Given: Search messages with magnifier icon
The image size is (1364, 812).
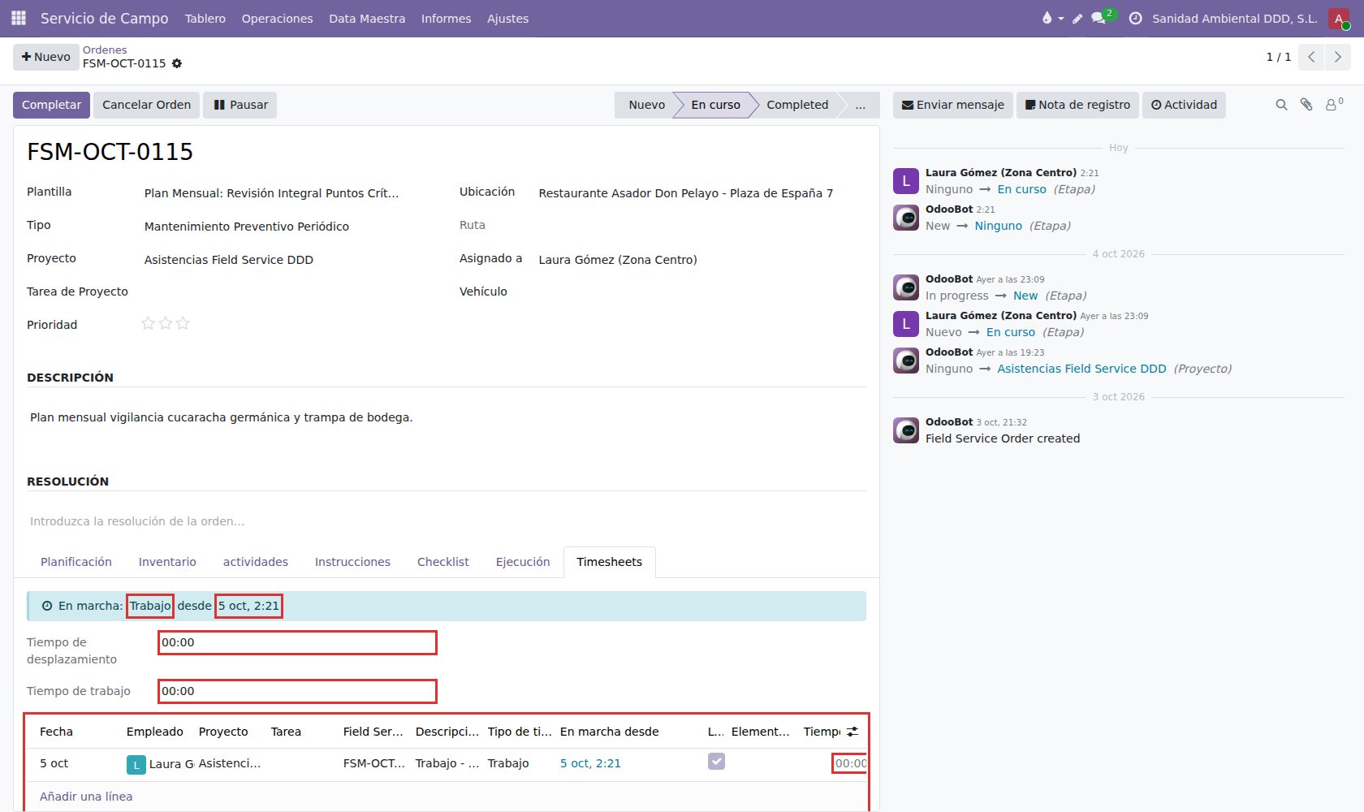Looking at the screenshot, I should 1281,105.
